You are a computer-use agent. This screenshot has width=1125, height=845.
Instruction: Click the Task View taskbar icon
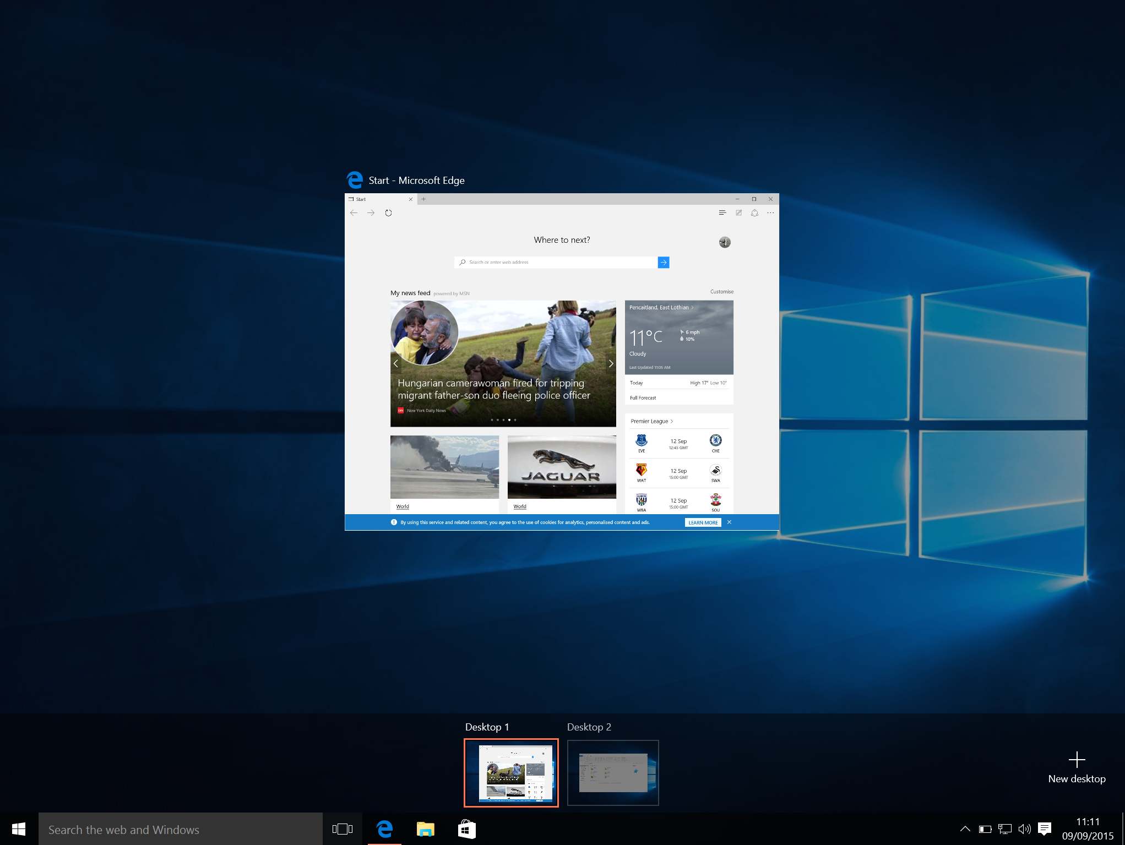342,829
